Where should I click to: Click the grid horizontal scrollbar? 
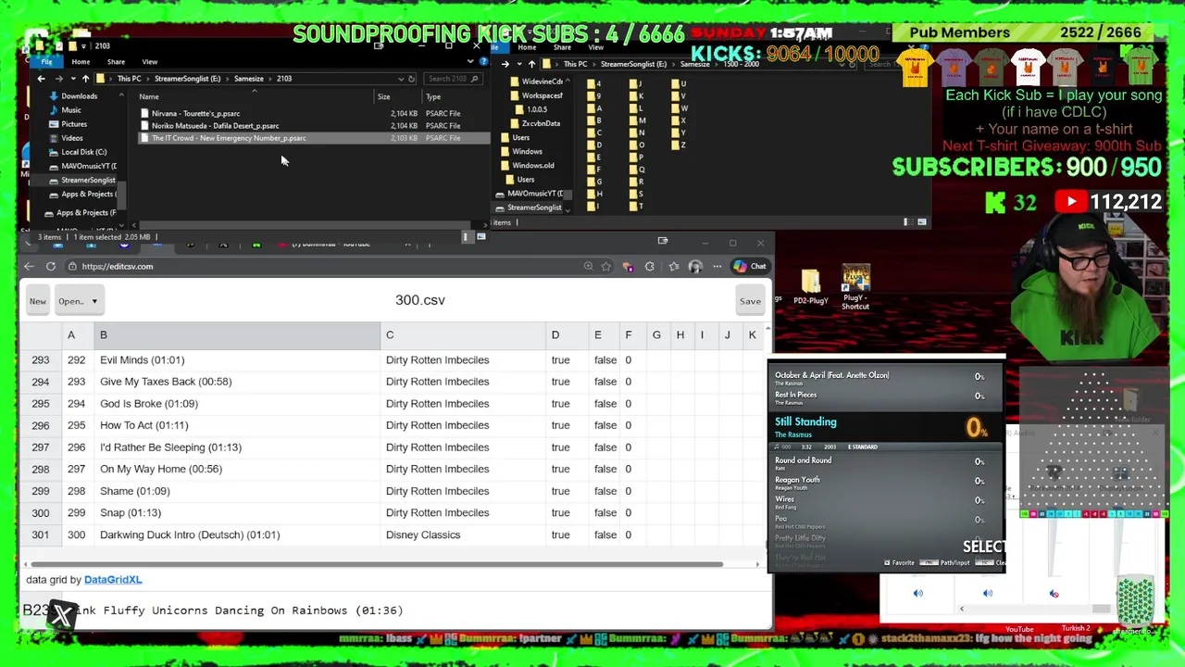(375, 564)
